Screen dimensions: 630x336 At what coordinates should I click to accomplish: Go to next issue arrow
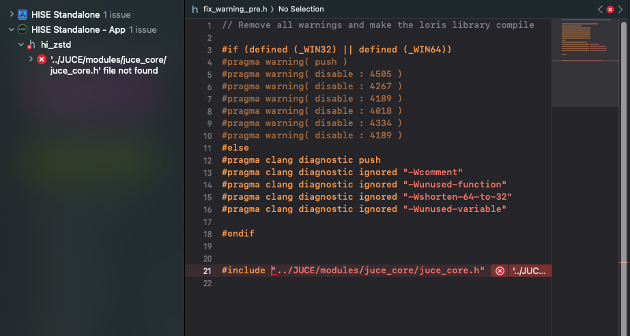coord(620,10)
